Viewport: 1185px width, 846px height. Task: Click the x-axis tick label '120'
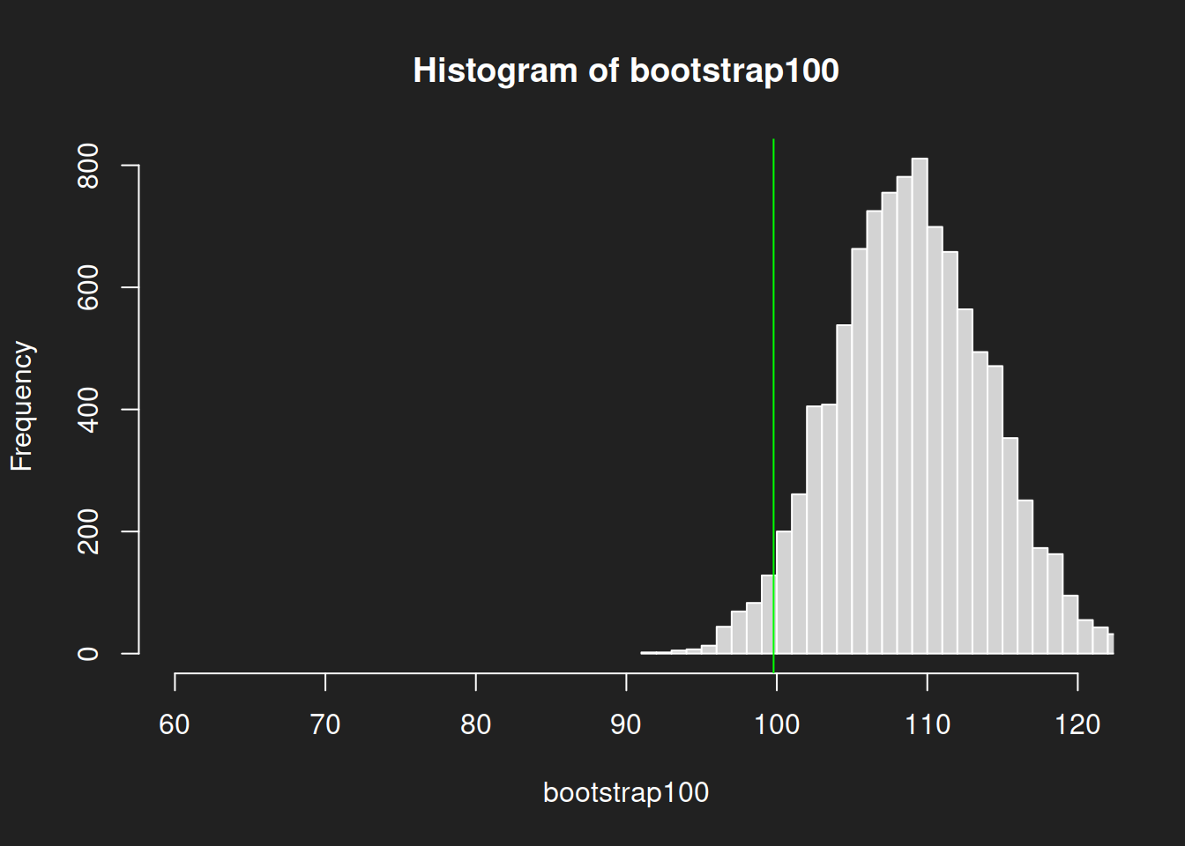tap(1077, 725)
